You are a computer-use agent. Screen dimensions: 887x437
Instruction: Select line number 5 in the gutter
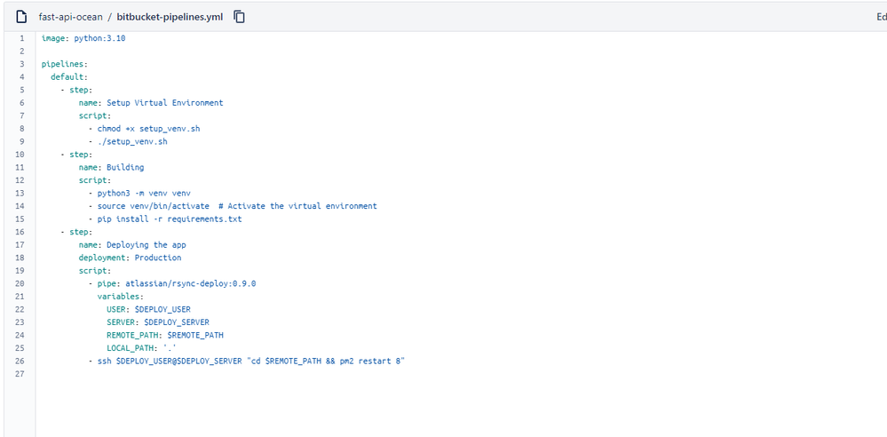coord(21,90)
